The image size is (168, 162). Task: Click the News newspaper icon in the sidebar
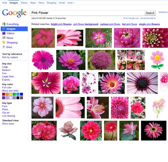tap(4, 38)
